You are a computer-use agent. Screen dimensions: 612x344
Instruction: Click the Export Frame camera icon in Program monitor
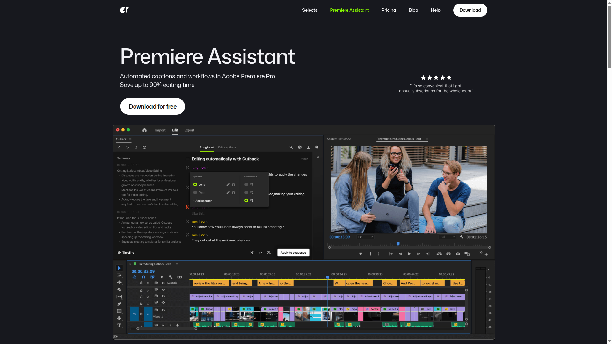458,254
